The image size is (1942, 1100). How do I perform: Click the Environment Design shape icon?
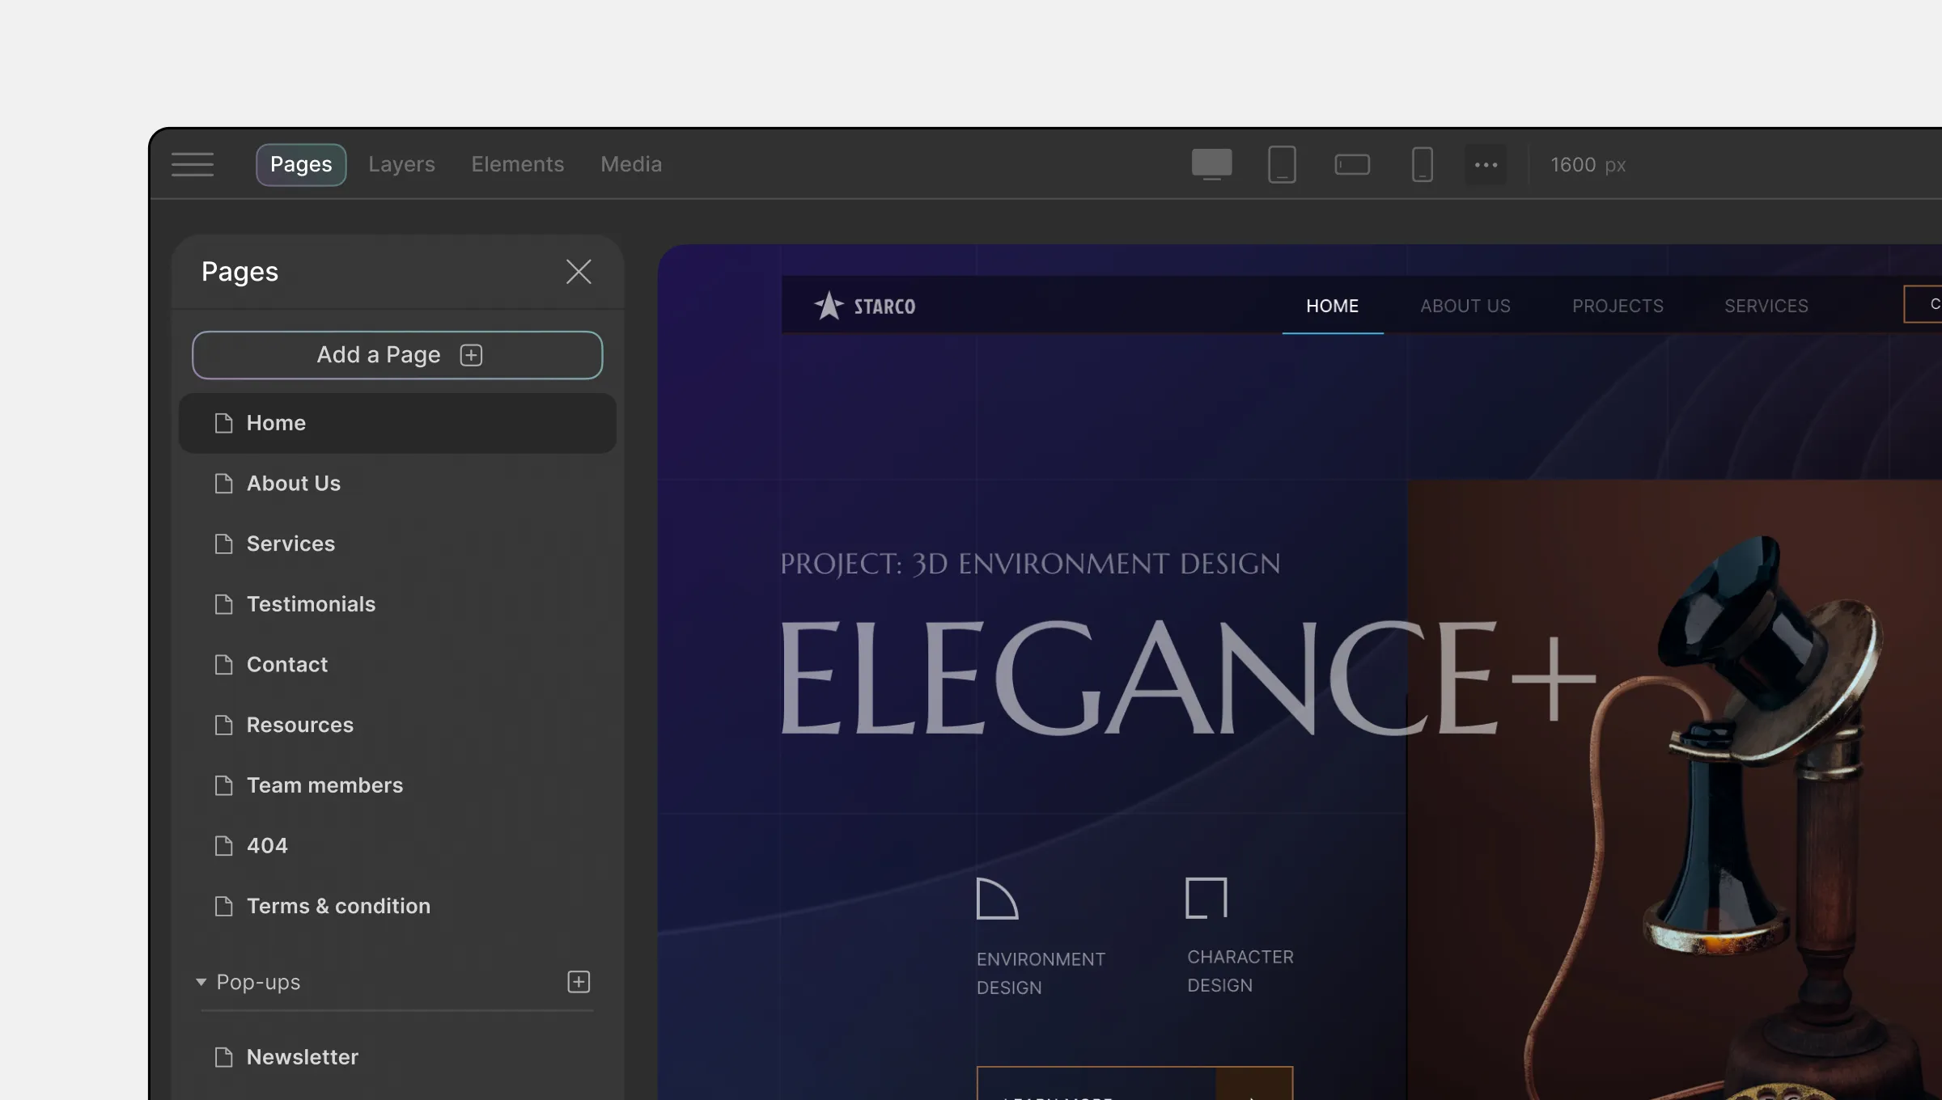997,899
